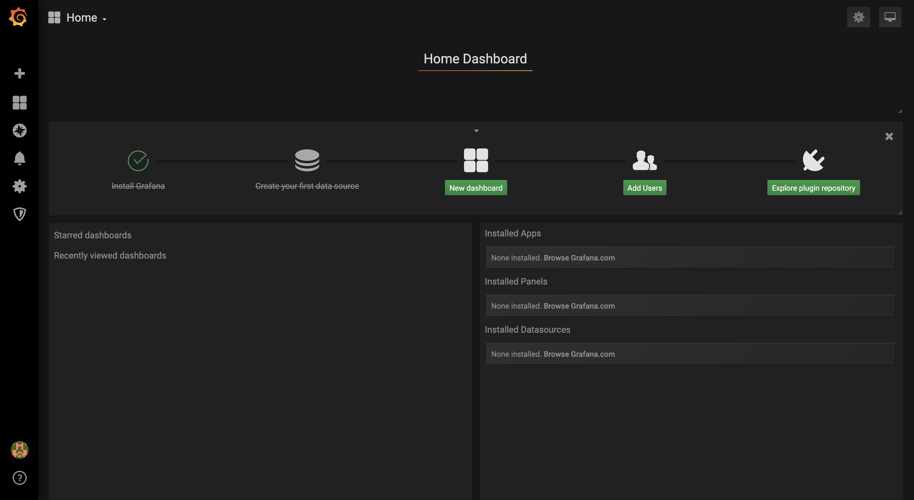914x500 pixels.
Task: Click the green checkmark Install Grafana icon
Action: [x=138, y=161]
